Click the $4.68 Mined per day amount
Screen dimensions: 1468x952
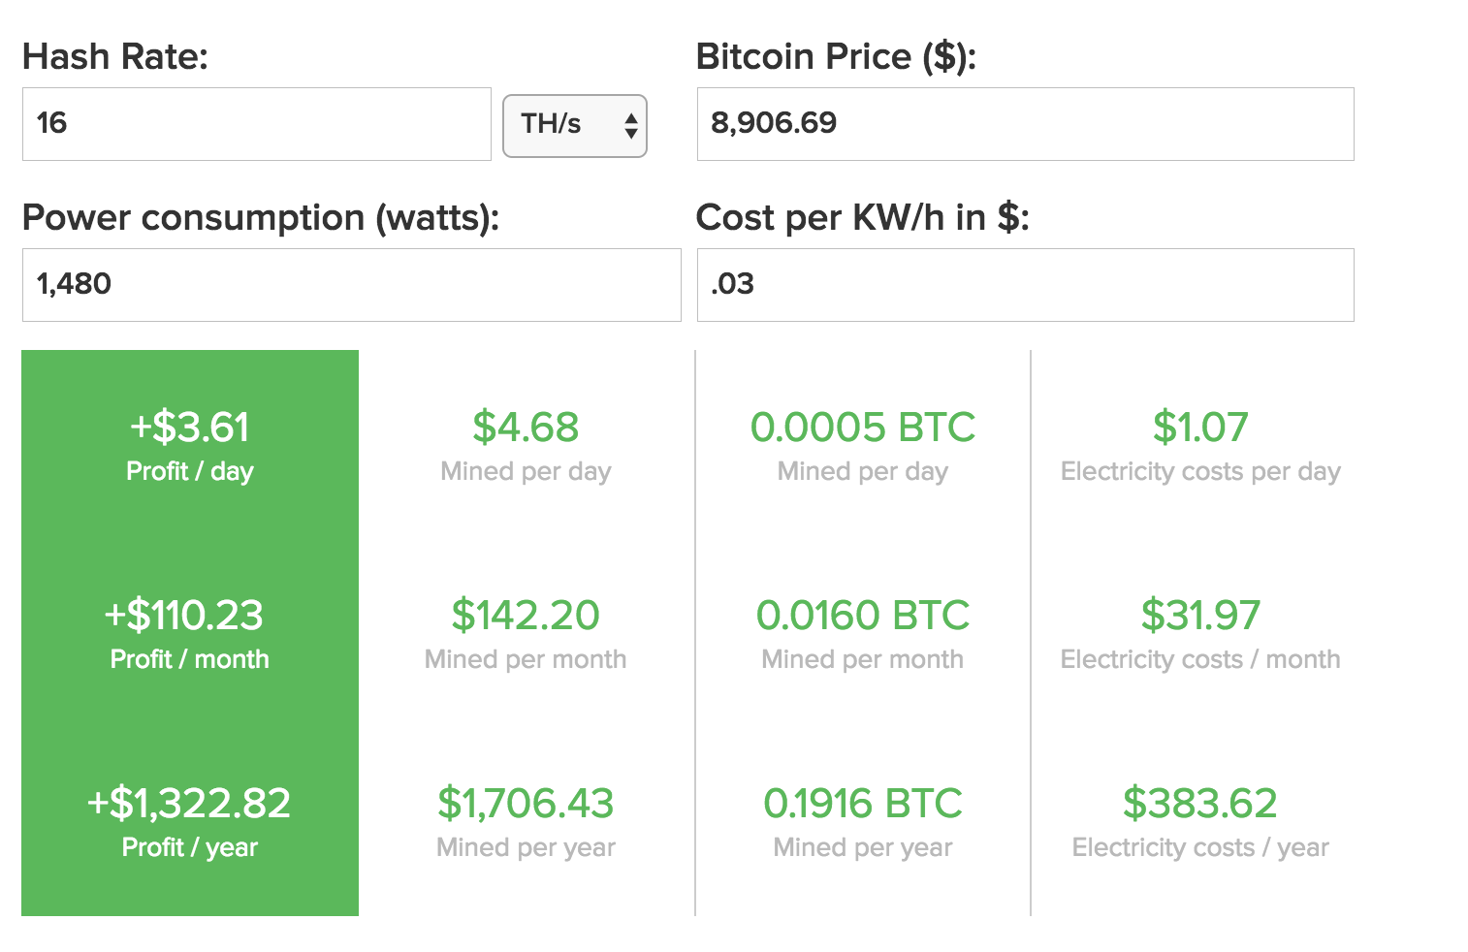point(526,428)
